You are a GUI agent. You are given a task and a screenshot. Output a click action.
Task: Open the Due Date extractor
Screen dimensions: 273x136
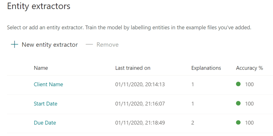45,123
